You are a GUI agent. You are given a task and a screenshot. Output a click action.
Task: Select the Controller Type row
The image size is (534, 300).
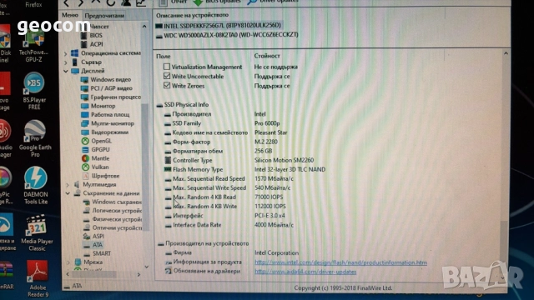[x=239, y=160]
